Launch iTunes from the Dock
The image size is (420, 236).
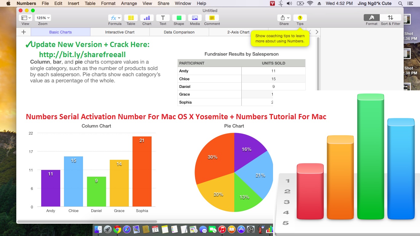(222, 229)
